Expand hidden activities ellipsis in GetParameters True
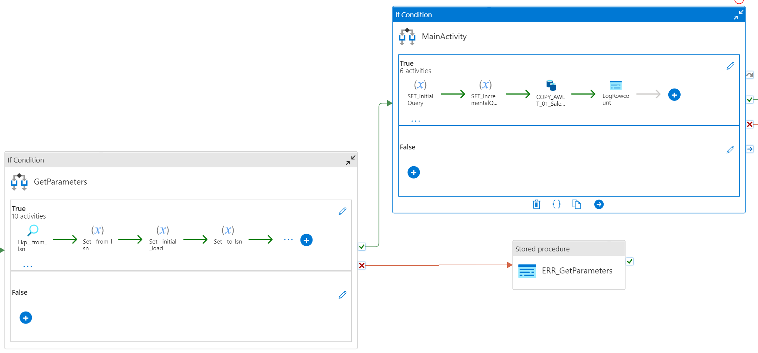Image resolution: width=758 pixels, height=353 pixels. tap(28, 266)
